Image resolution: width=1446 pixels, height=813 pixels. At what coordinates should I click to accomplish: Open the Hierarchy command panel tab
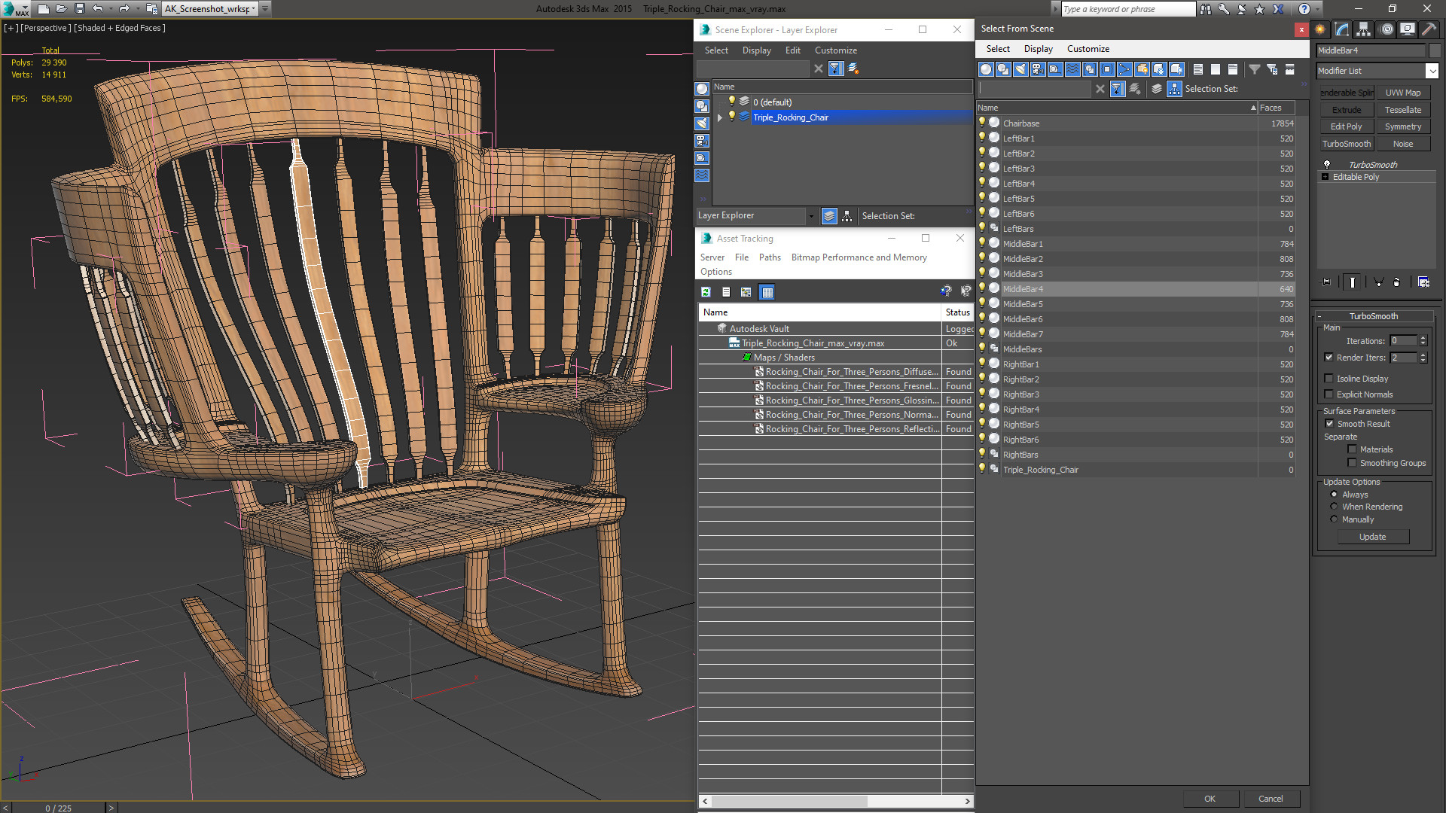1364,29
